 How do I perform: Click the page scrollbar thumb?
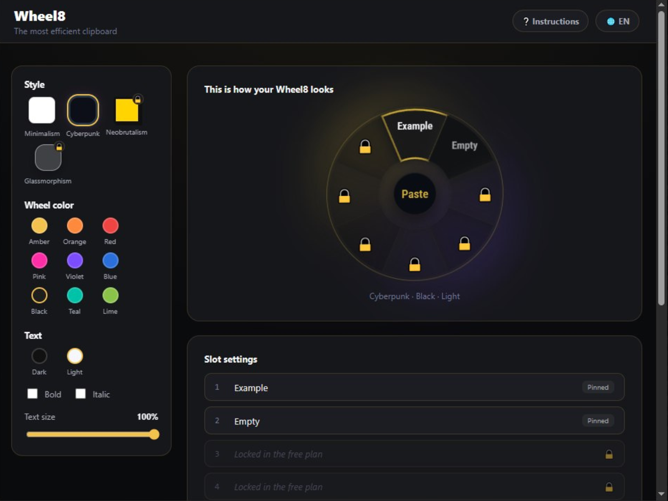click(661, 159)
